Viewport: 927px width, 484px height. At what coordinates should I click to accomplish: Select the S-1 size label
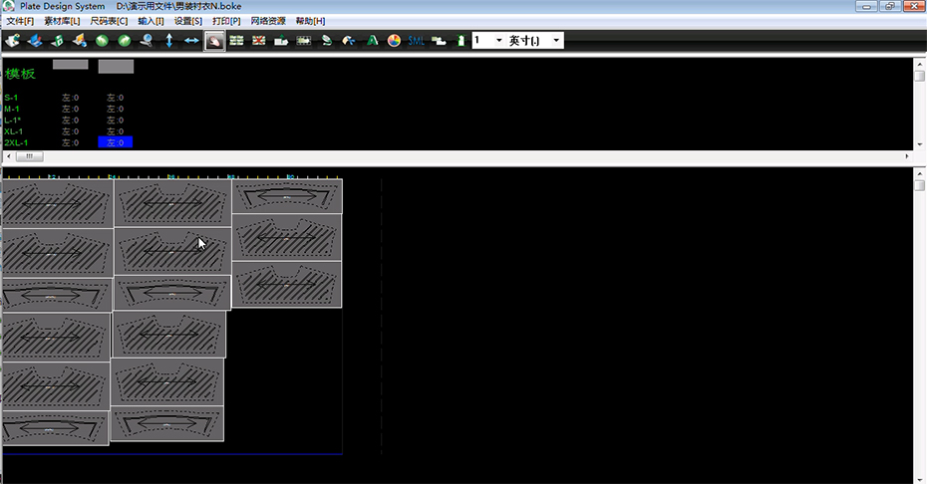(11, 98)
